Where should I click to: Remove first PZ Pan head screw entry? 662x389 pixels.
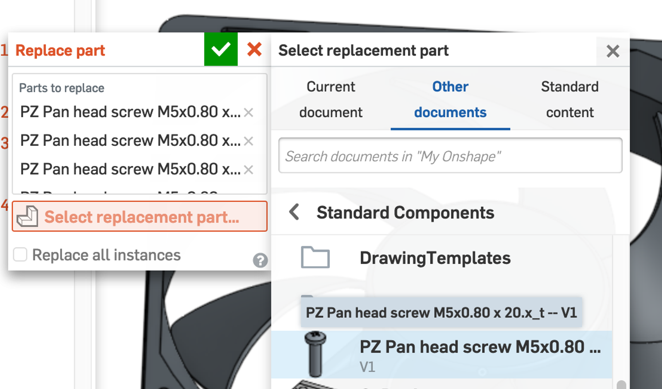pos(249,112)
